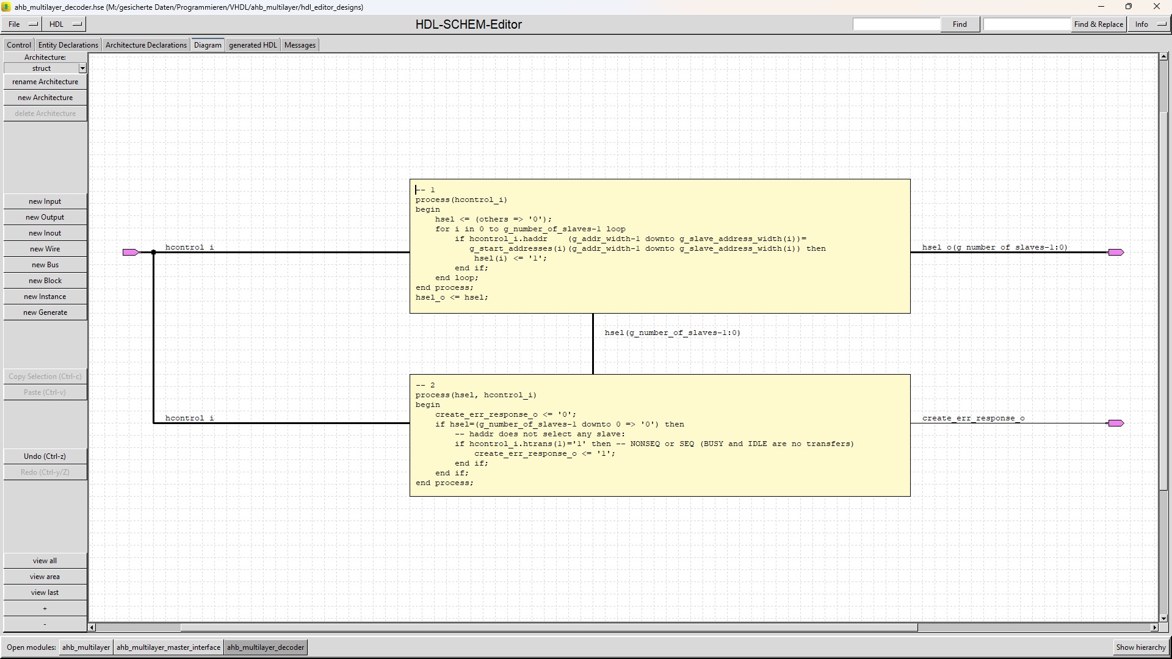1172x659 pixels.
Task: Click the new Instance button
Action: pos(45,297)
